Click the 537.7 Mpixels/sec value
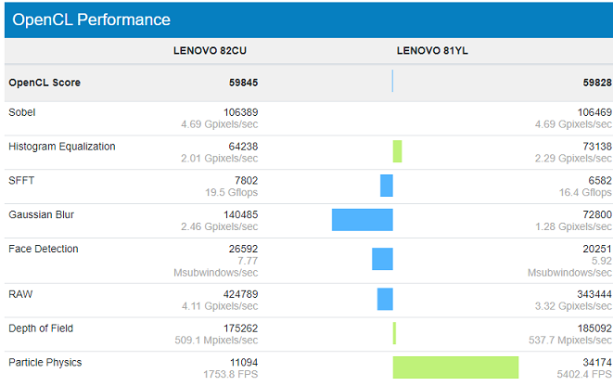613x386 pixels. (570, 340)
